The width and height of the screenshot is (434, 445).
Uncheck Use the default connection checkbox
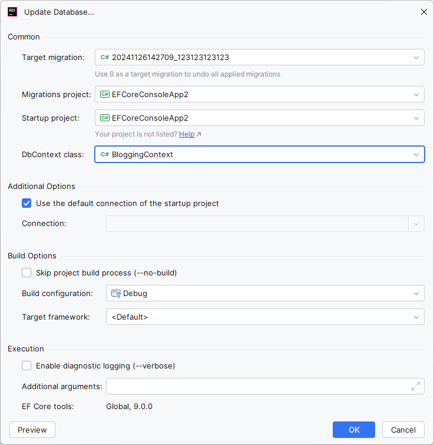pos(26,203)
